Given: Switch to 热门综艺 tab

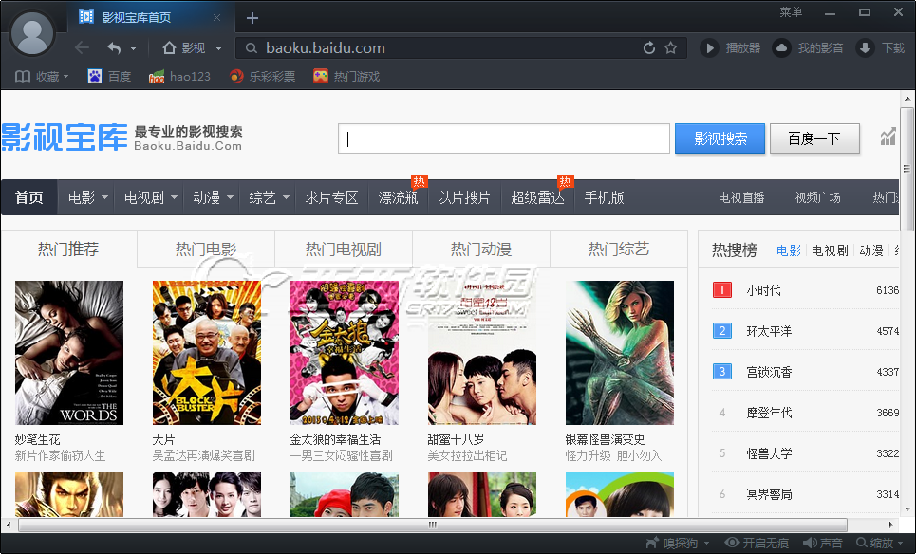Looking at the screenshot, I should click(x=619, y=249).
